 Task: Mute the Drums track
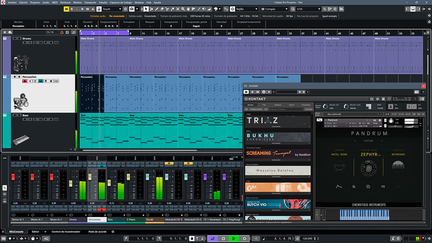[x=14, y=38]
